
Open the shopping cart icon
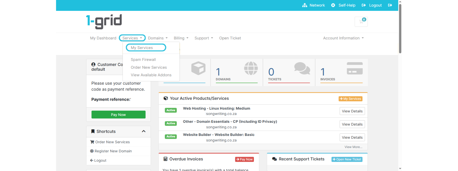point(361,22)
